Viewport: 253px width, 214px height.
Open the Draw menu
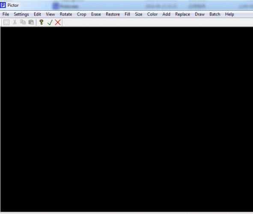point(200,14)
